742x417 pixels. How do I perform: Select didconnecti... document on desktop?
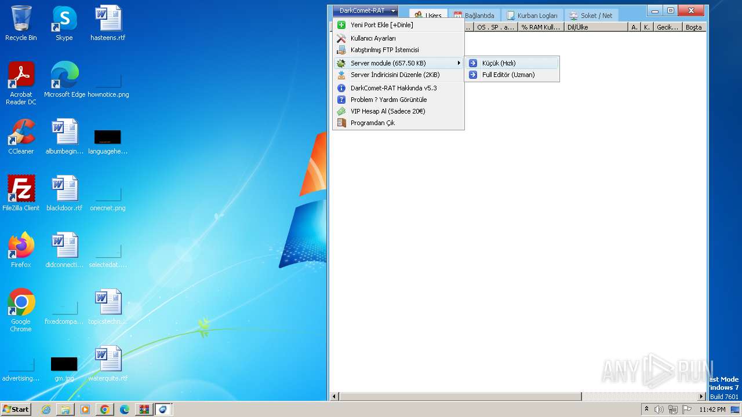(64, 250)
